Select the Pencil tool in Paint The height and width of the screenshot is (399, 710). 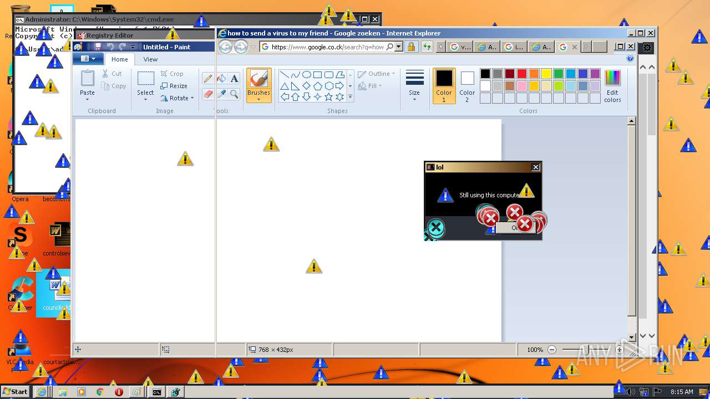click(209, 79)
